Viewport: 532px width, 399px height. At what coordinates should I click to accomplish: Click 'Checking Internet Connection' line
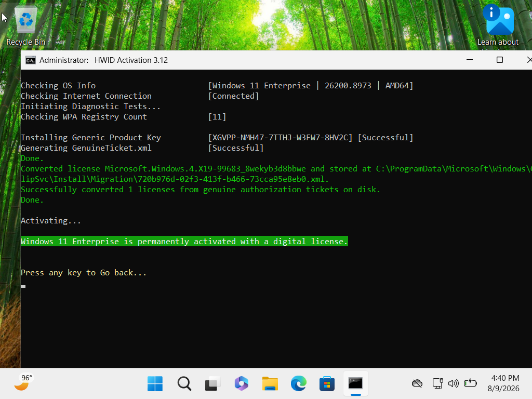(86, 96)
